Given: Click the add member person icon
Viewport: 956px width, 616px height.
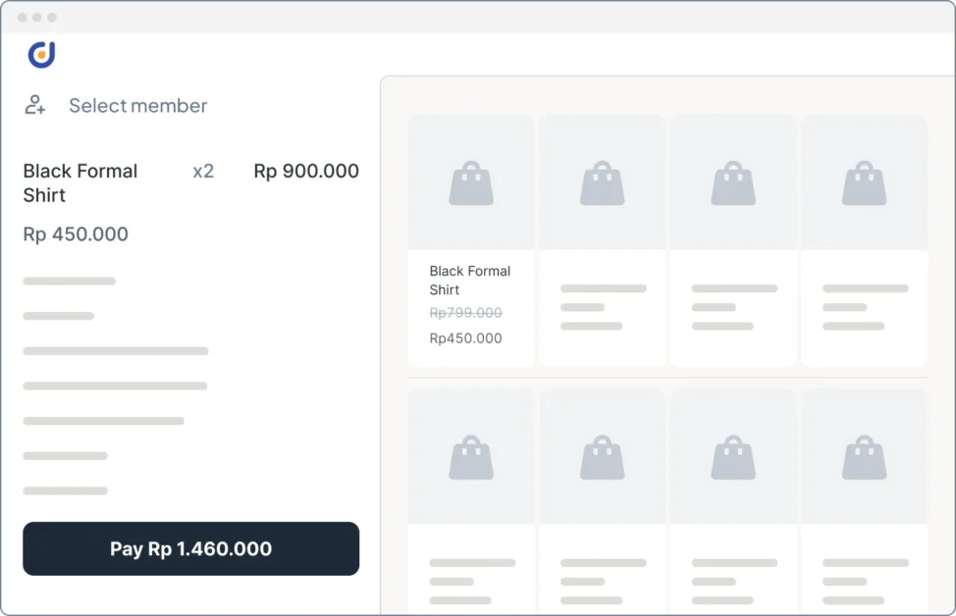Looking at the screenshot, I should tap(35, 105).
